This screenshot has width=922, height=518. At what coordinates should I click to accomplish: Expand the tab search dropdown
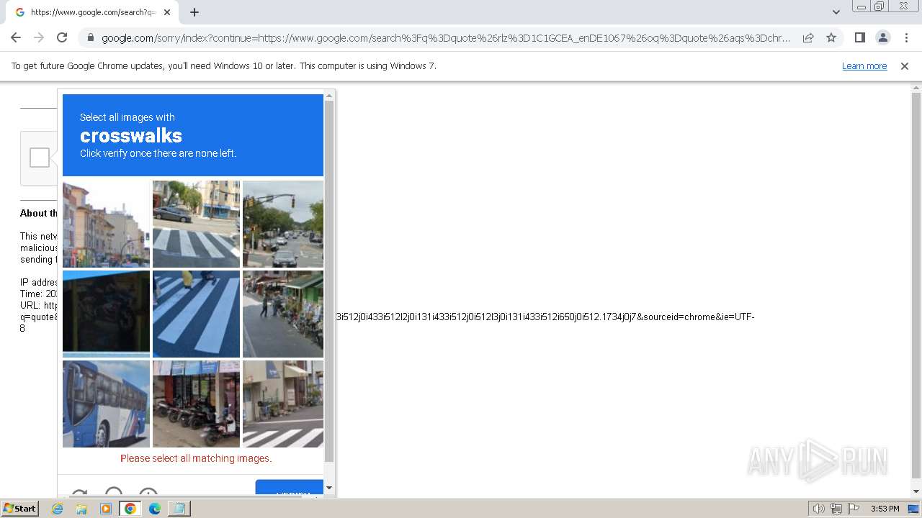click(836, 12)
